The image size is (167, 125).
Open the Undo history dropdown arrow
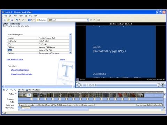[19, 20]
